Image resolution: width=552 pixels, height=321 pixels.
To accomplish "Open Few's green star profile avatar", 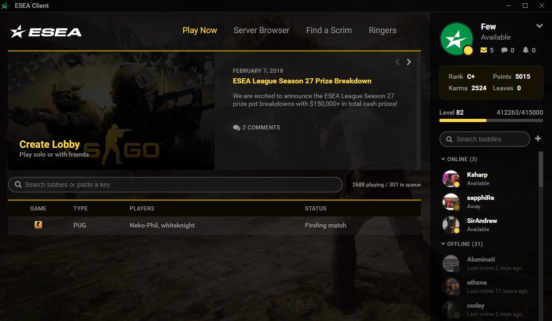I will [456, 39].
